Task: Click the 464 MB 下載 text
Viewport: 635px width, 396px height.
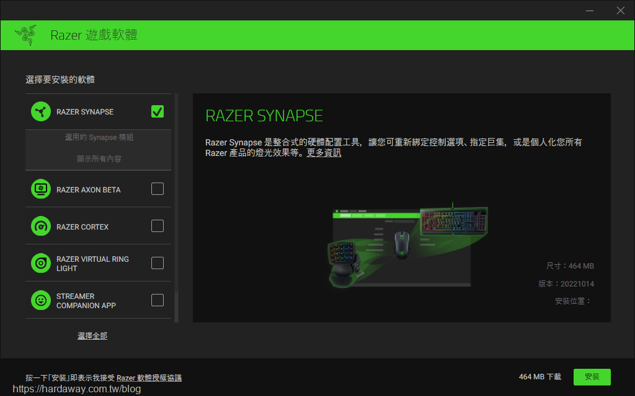Action: pyautogui.click(x=540, y=377)
